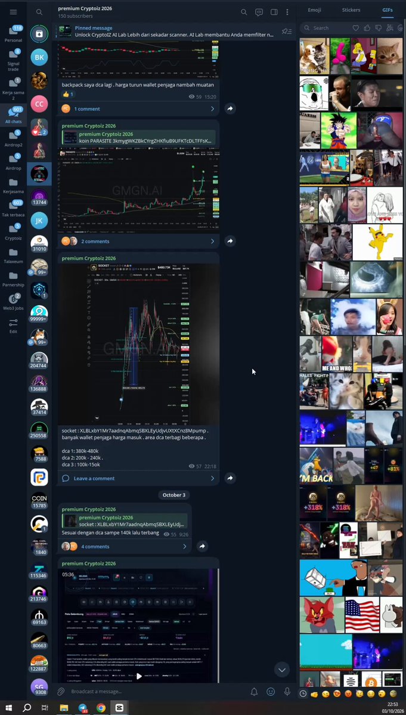Open the quoted socket reply on October 3
The image size is (406, 715).
125,521
